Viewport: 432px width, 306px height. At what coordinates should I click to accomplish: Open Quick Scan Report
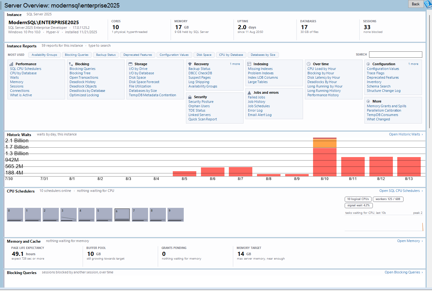point(203,119)
